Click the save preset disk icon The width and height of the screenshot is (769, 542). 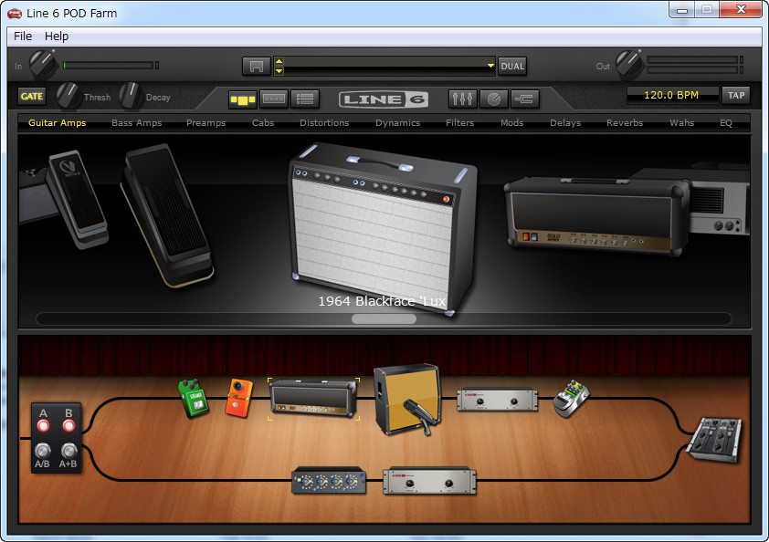[256, 67]
